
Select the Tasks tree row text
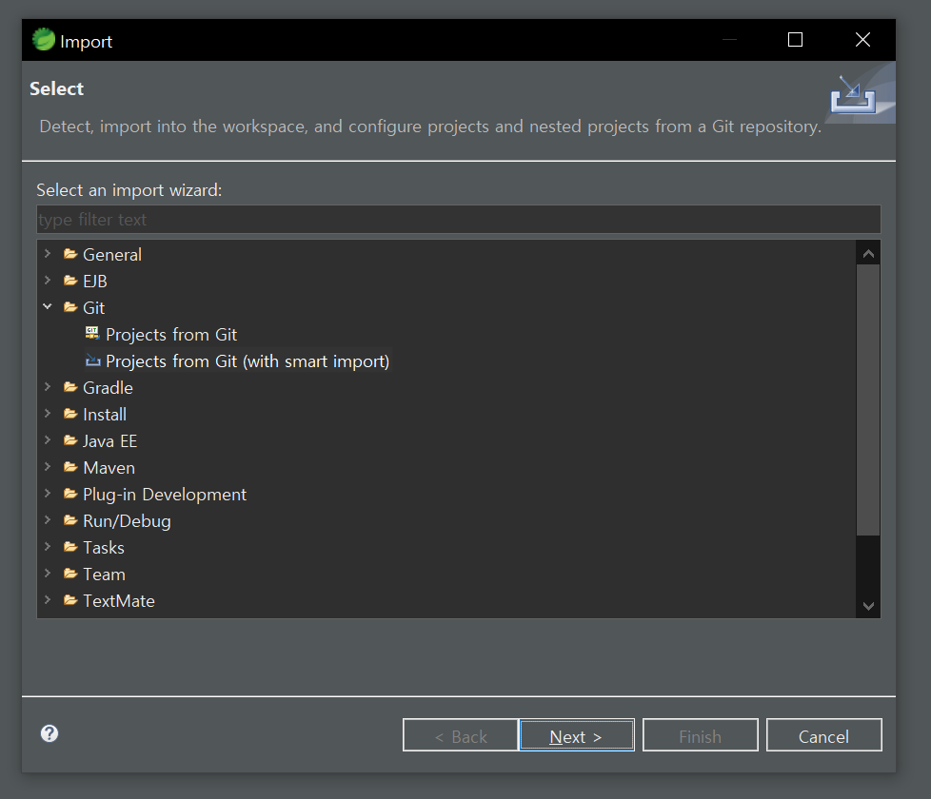click(x=104, y=548)
